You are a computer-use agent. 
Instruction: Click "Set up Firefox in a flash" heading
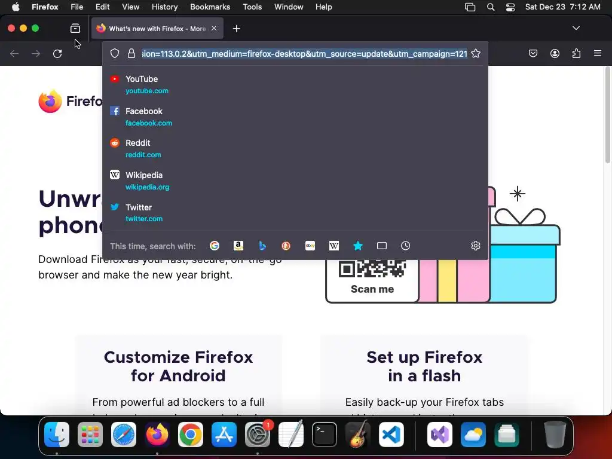pos(424,366)
